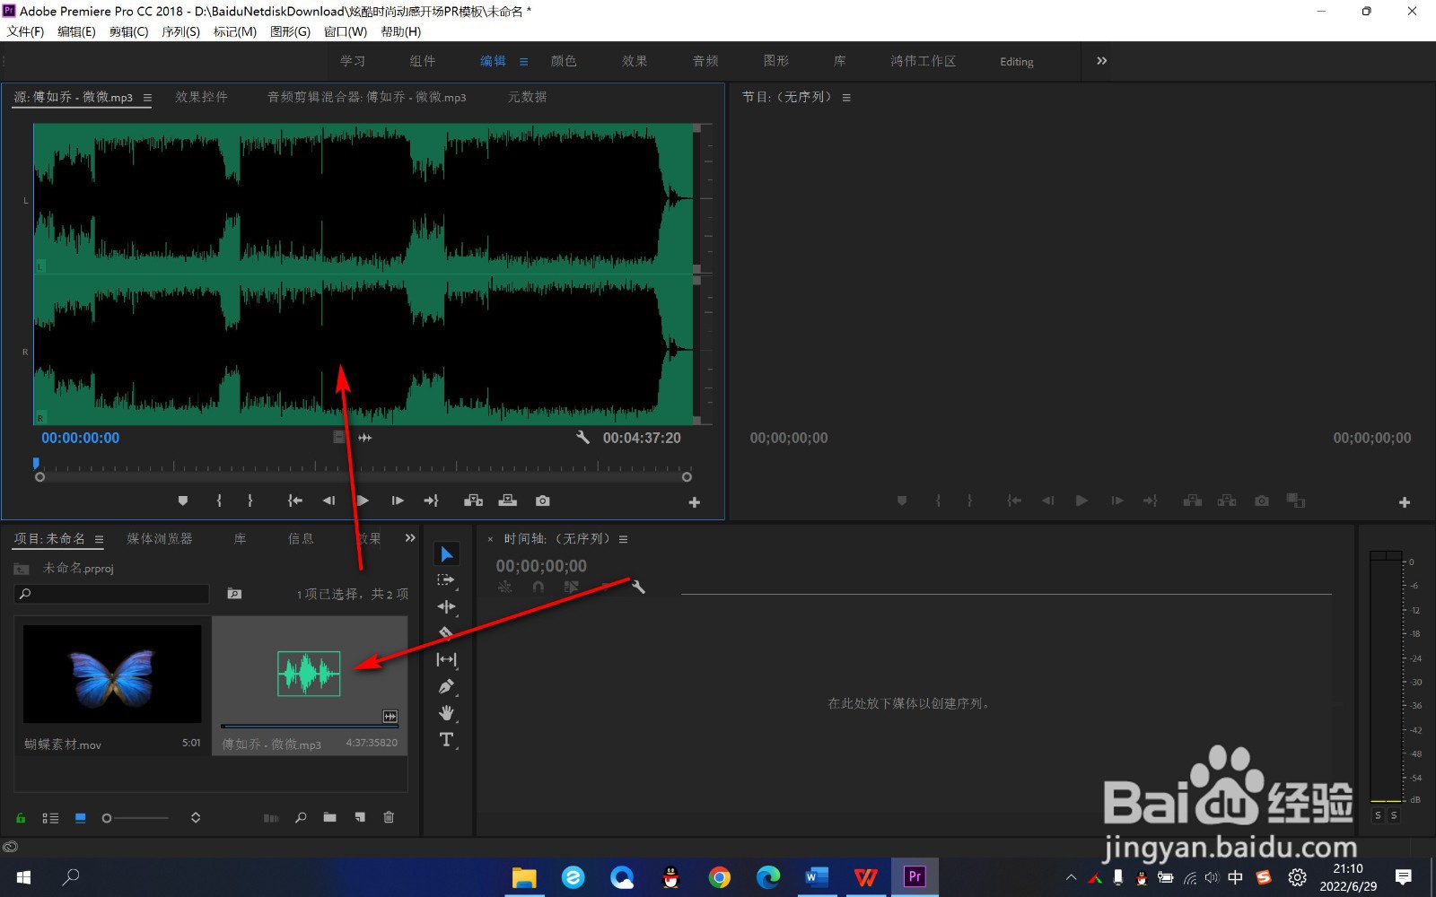Open the 窗口(W) menu
This screenshot has height=897, width=1436.
346,31
